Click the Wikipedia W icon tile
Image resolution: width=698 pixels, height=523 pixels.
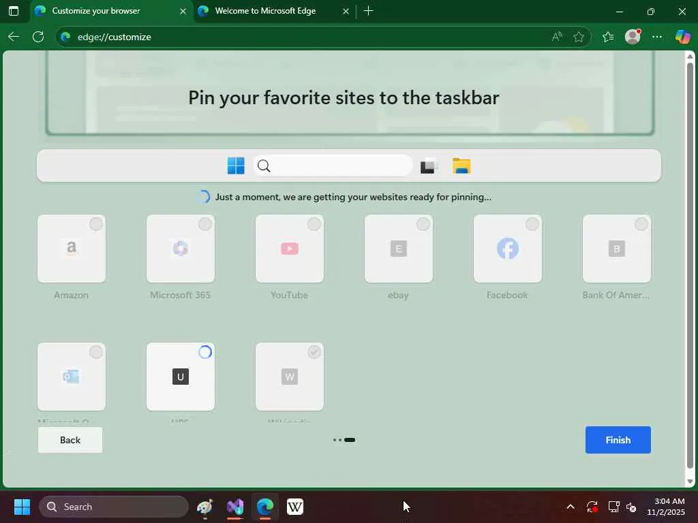(x=289, y=377)
